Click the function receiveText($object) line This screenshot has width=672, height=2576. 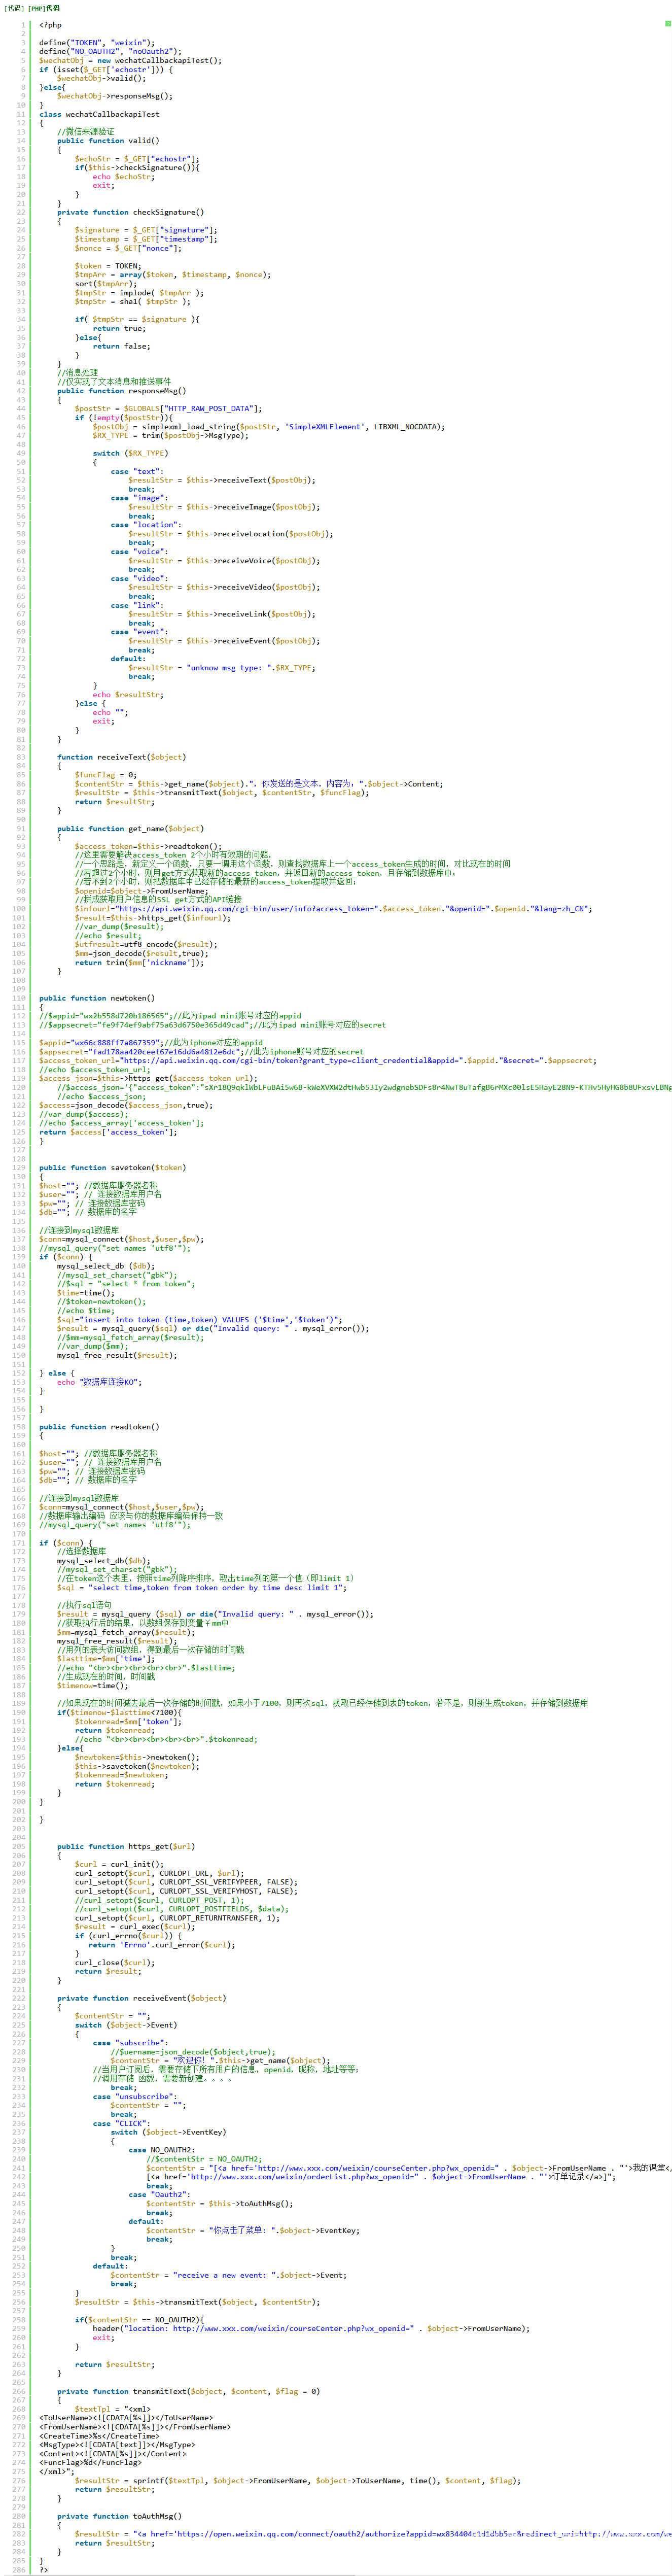pyautogui.click(x=121, y=757)
